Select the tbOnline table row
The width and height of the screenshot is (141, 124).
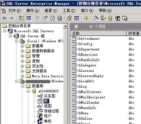tap(85, 118)
